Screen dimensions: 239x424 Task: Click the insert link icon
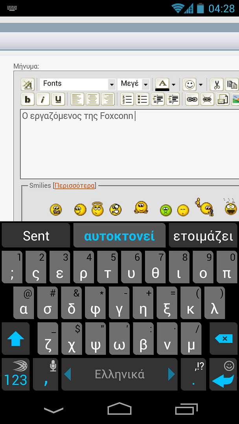(192, 99)
